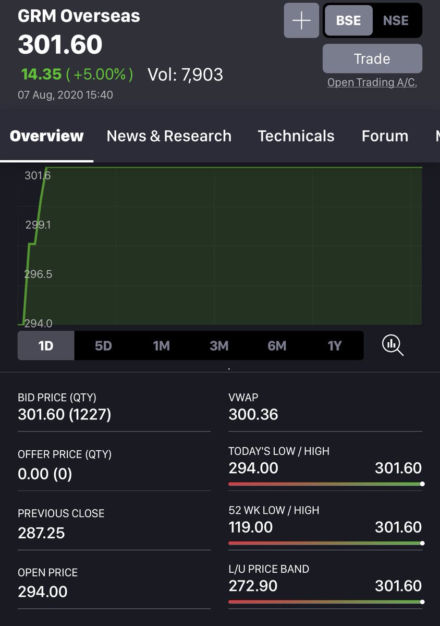This screenshot has width=440, height=626.
Task: Tap the open price 294.00 value
Action: (43, 592)
